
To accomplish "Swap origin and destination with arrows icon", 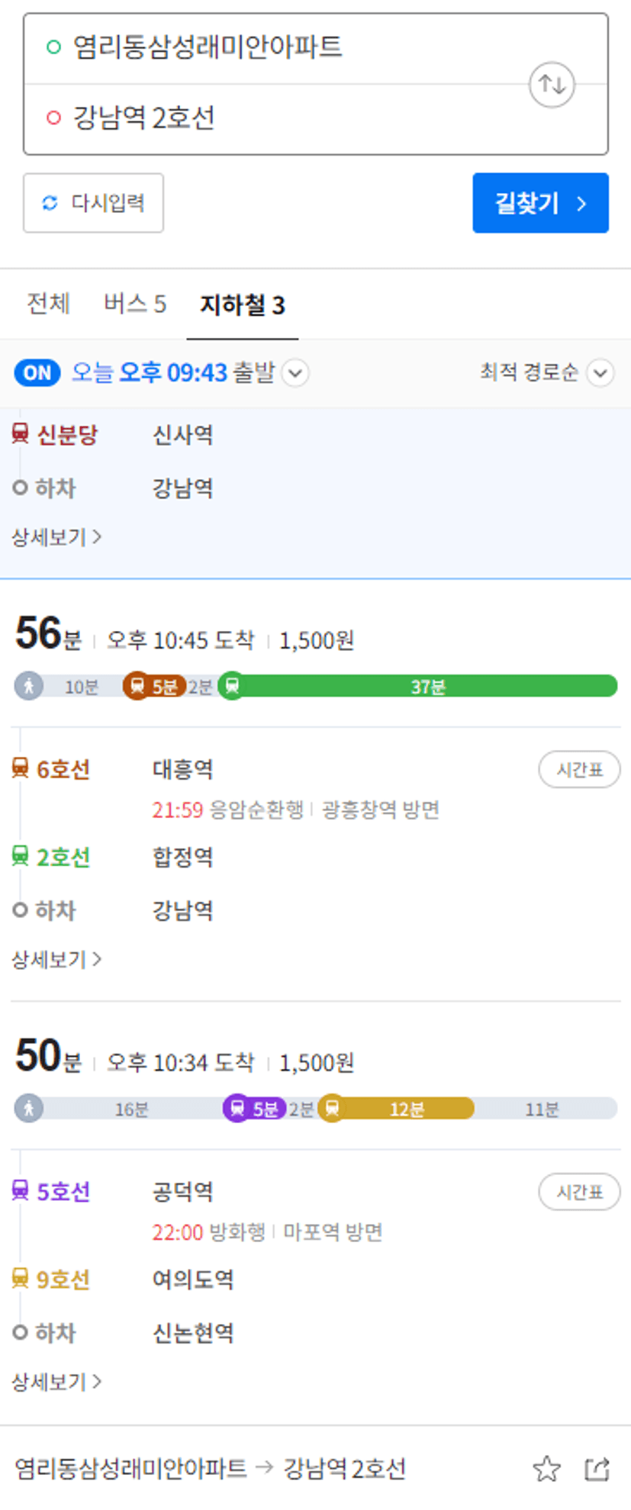I will tap(552, 84).
